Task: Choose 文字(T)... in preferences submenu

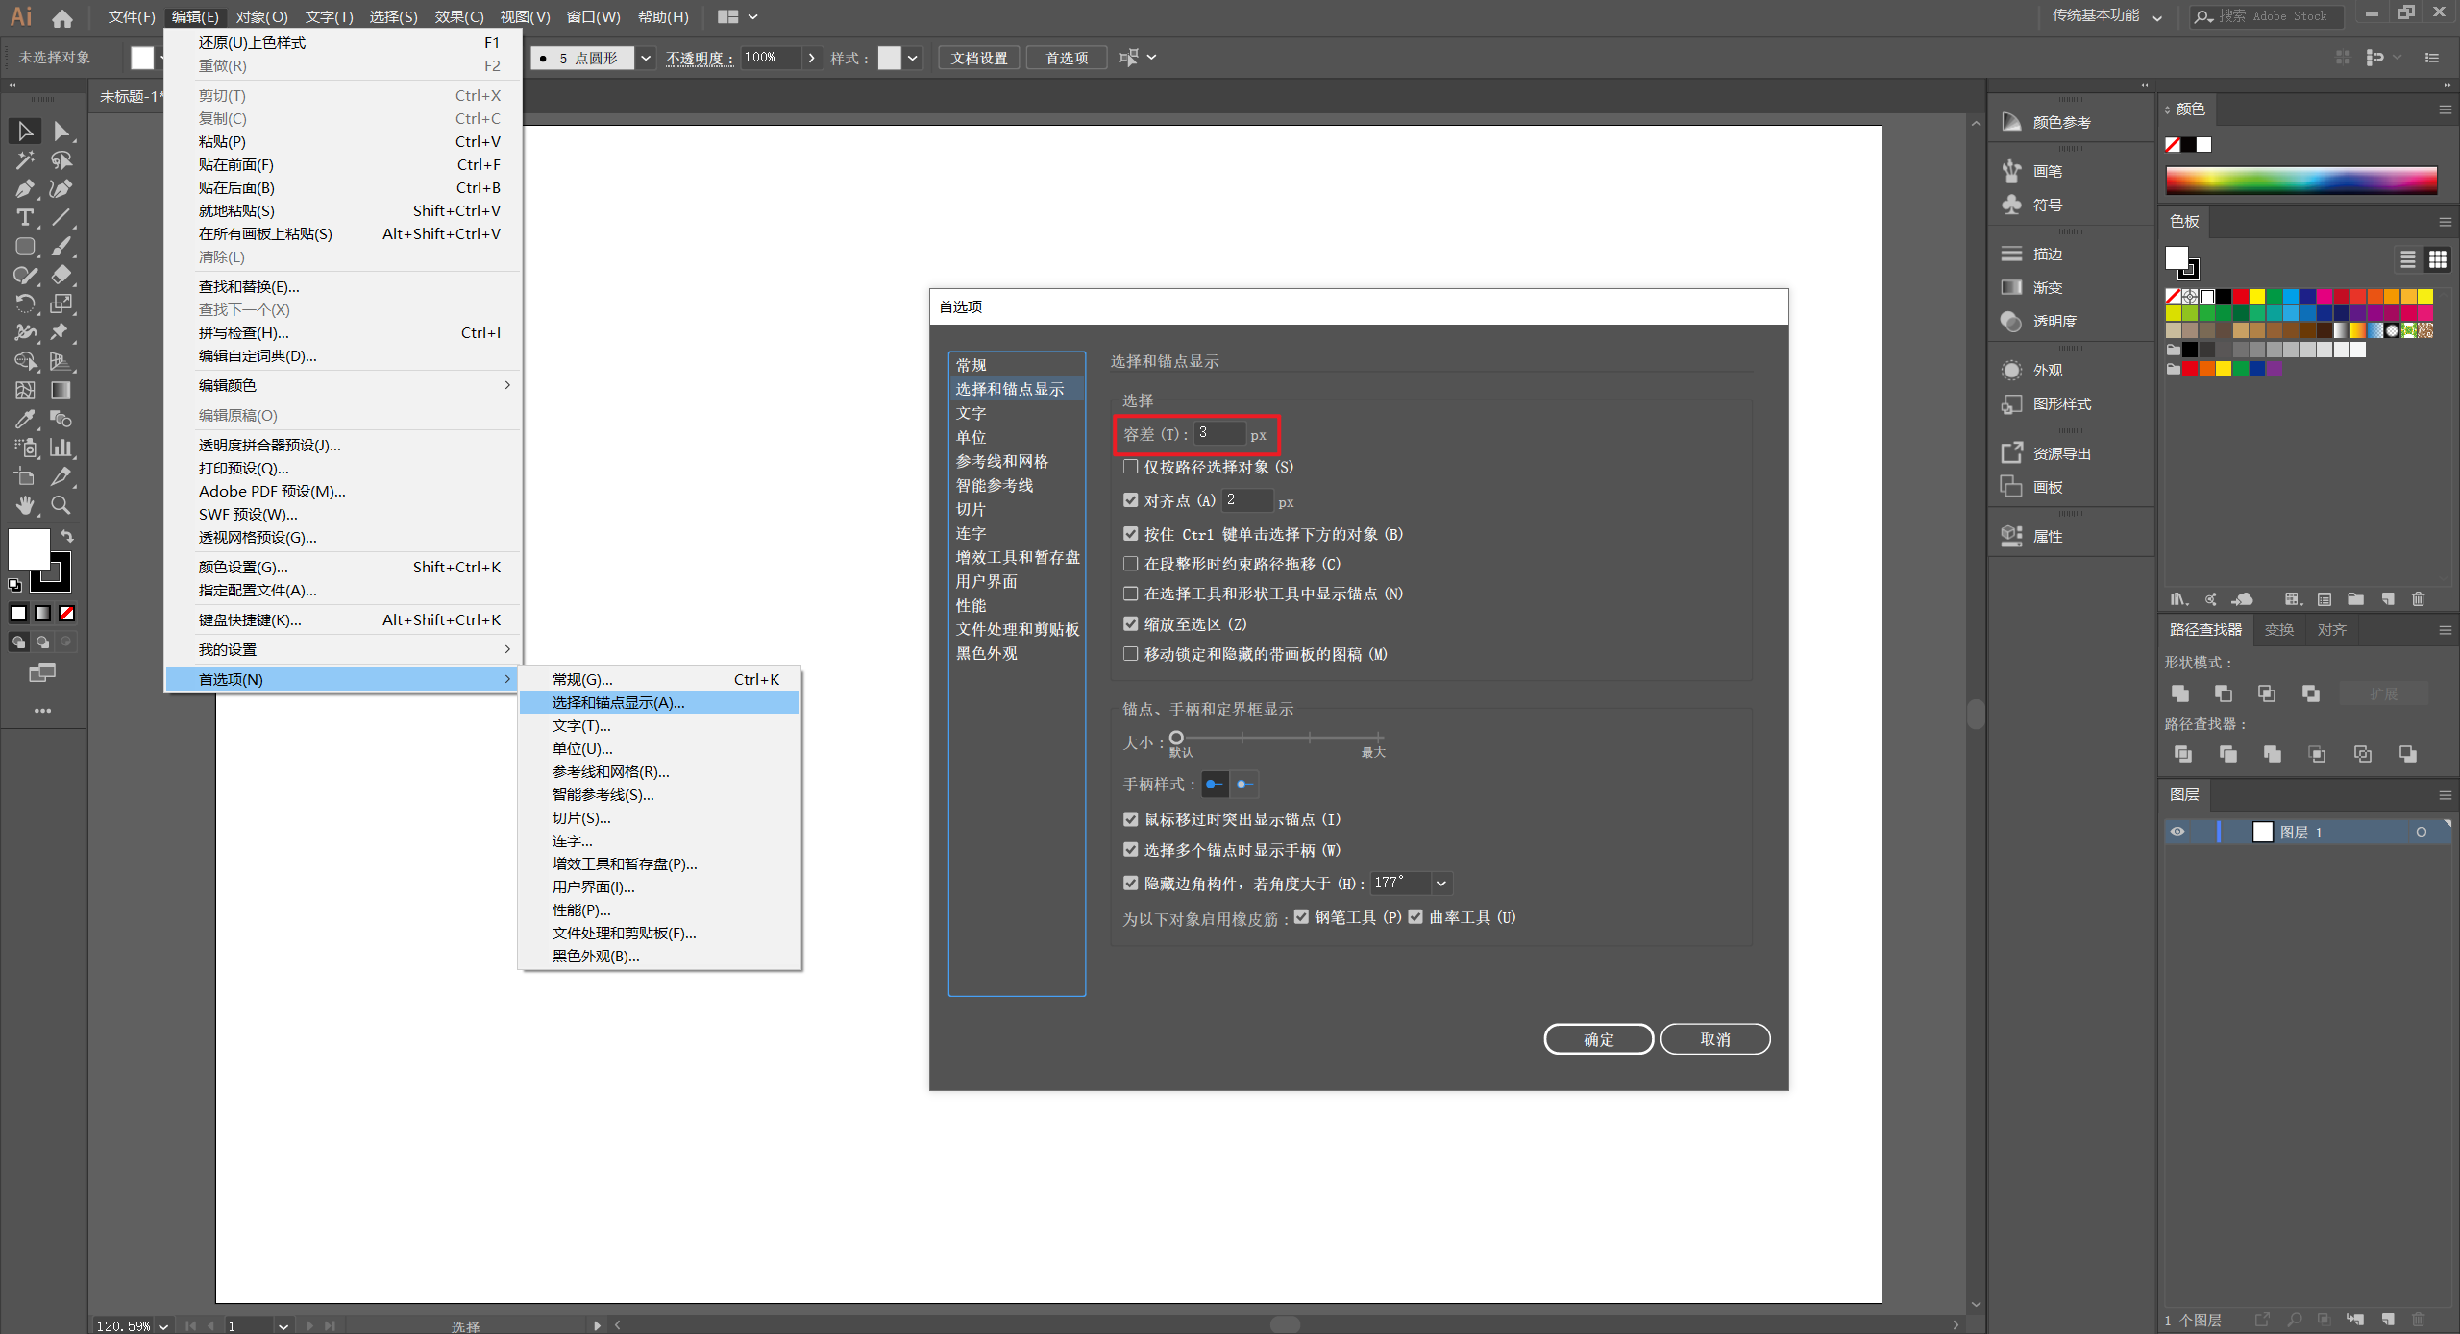Action: pyautogui.click(x=581, y=726)
